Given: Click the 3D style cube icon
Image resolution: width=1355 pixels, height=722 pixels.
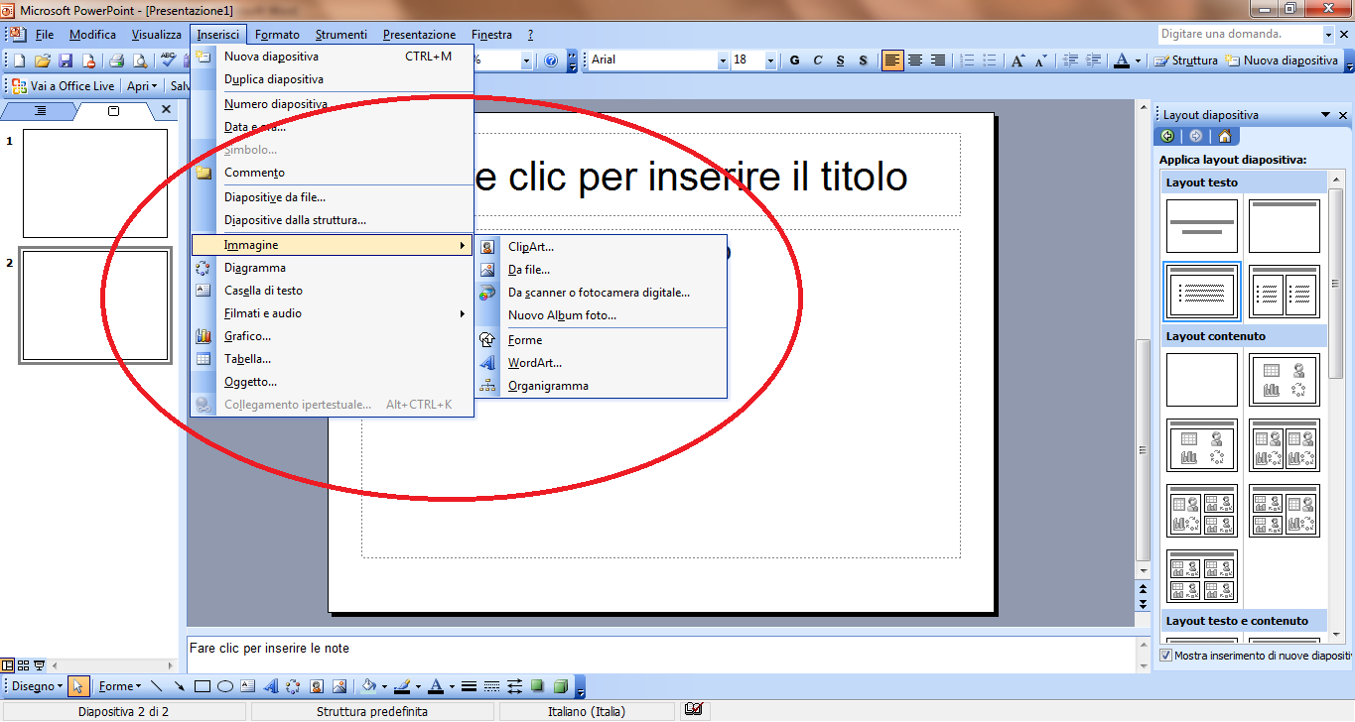Looking at the screenshot, I should [561, 686].
